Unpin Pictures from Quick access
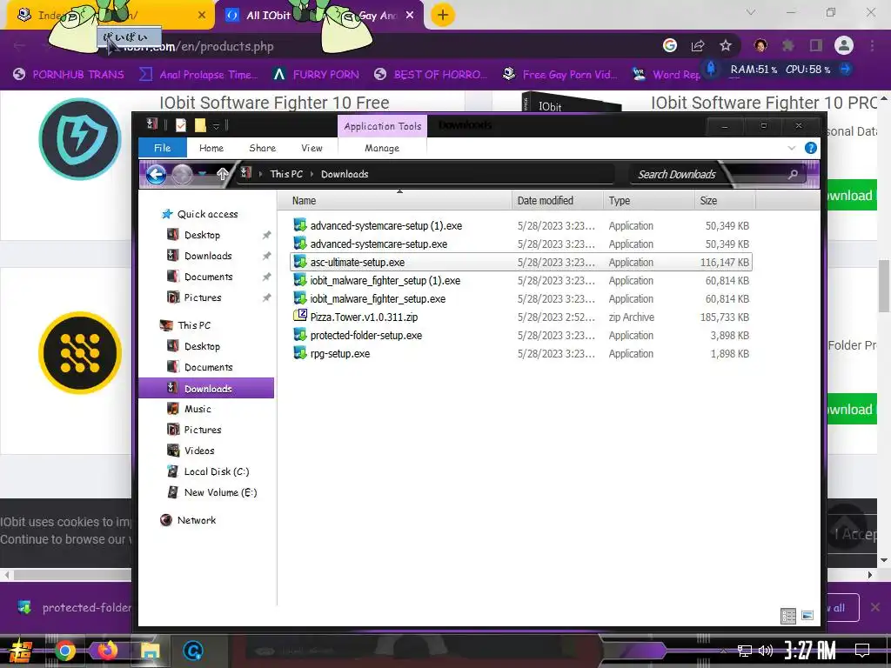 tap(266, 297)
